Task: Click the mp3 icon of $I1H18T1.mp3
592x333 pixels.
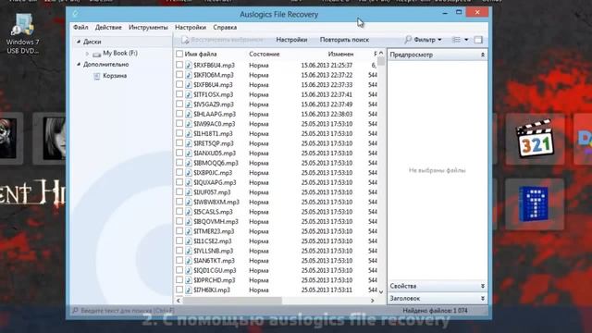Action: coord(189,133)
